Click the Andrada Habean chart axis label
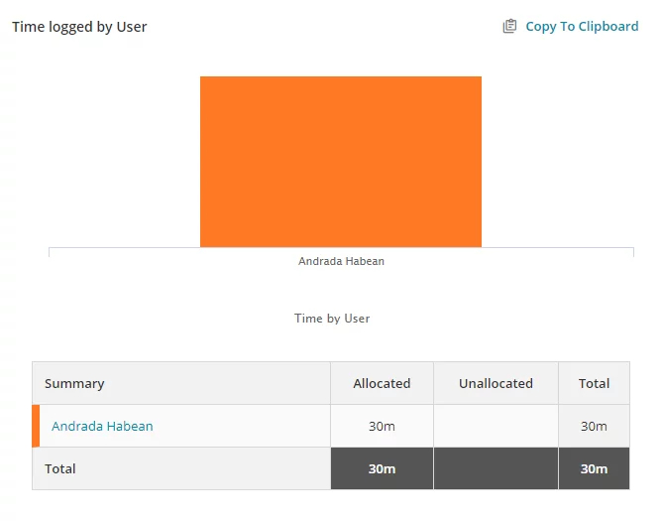 coord(341,261)
